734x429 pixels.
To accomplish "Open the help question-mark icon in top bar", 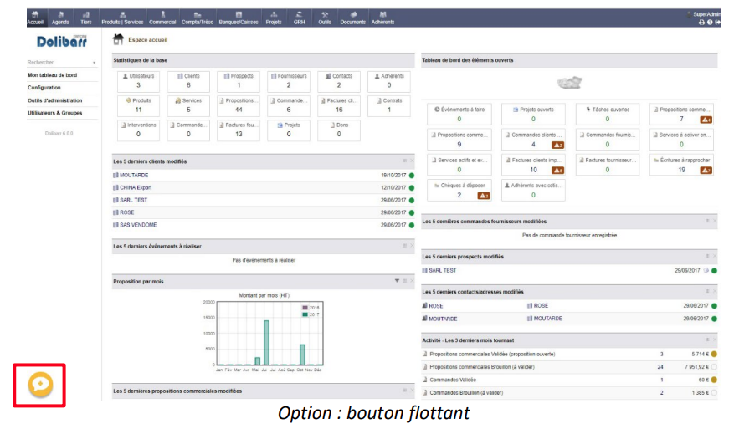I will click(x=710, y=22).
